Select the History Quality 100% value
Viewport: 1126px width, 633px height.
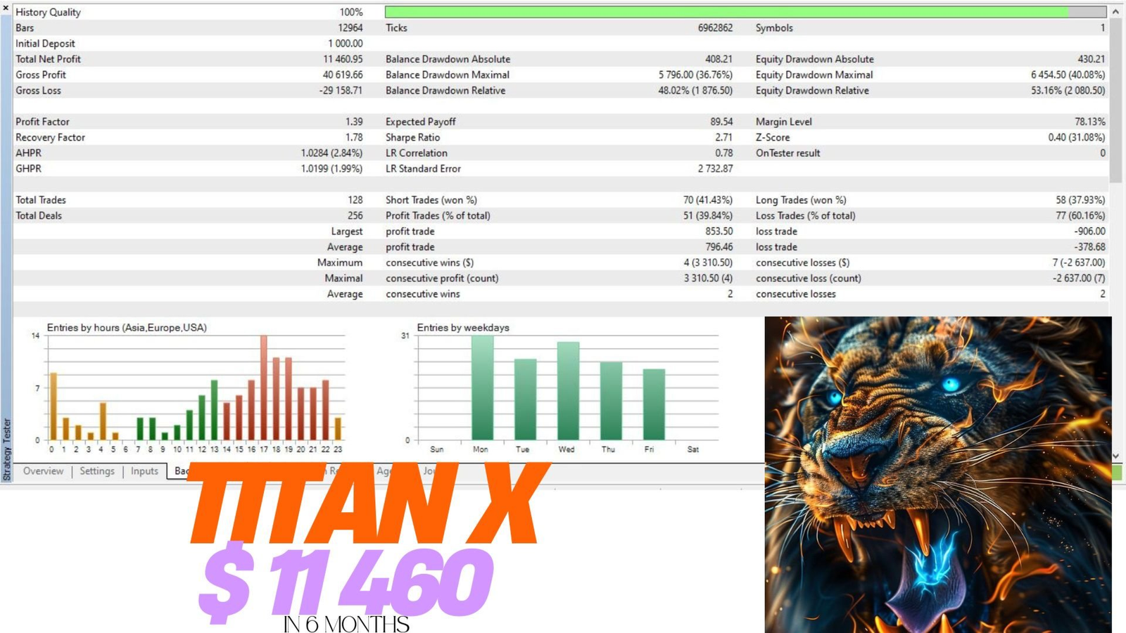pos(351,12)
